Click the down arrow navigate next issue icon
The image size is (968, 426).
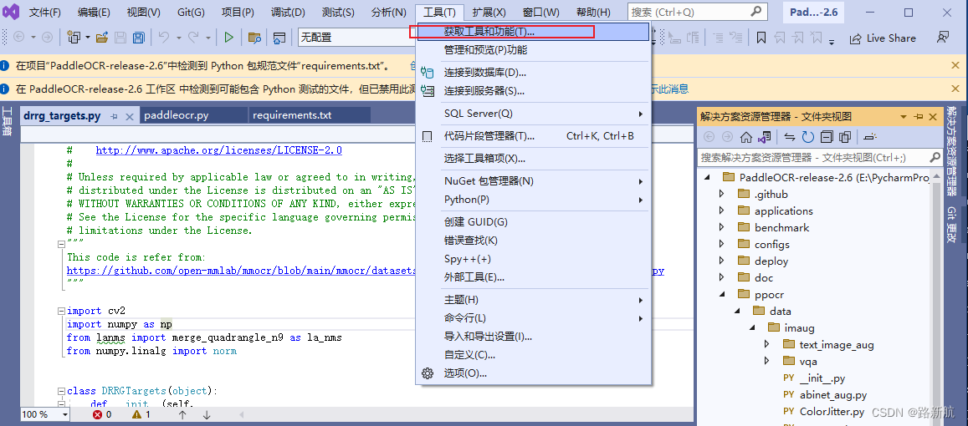(x=207, y=415)
